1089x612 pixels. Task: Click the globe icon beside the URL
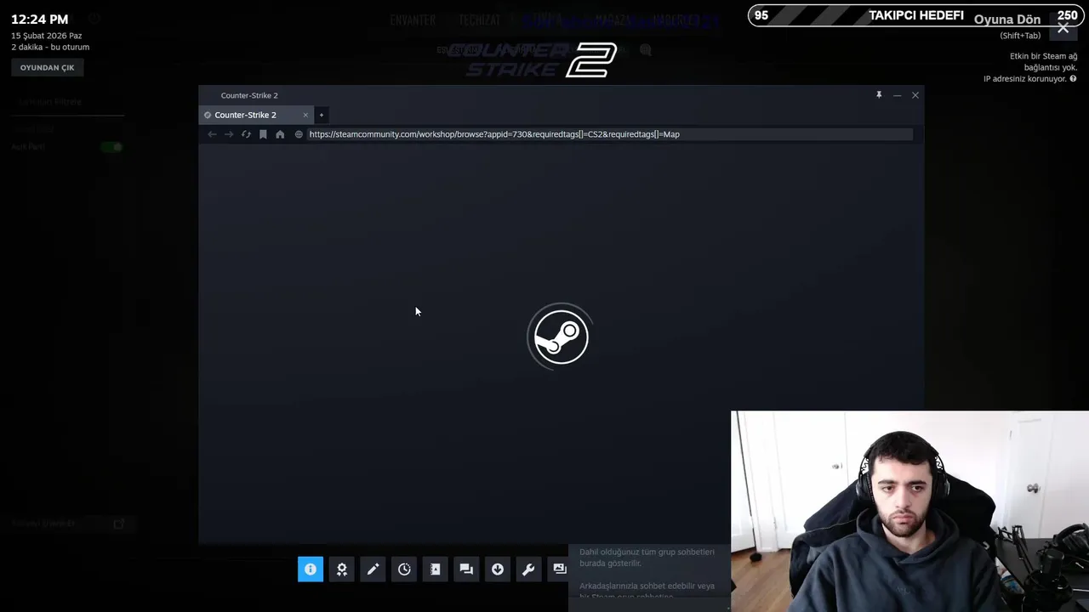pyautogui.click(x=299, y=134)
